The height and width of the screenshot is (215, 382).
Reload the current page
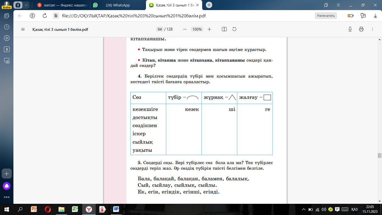(44, 16)
